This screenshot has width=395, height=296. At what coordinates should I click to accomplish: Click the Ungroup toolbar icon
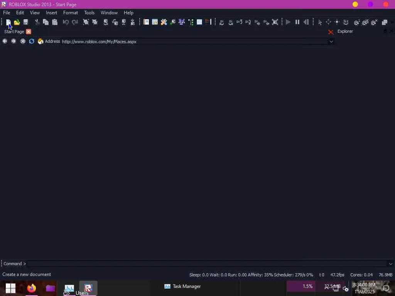95,22
